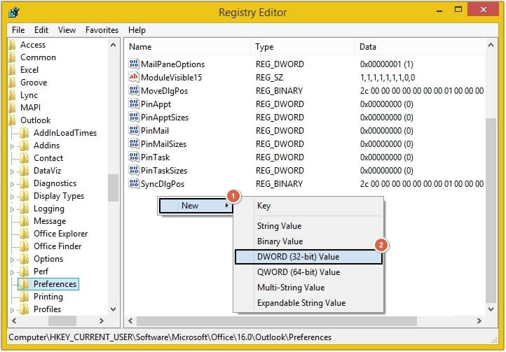Click the Office Finder folder icon

pyautogui.click(x=24, y=246)
